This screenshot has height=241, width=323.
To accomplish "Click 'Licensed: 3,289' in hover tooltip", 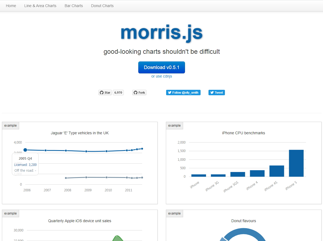I will 25,165.
